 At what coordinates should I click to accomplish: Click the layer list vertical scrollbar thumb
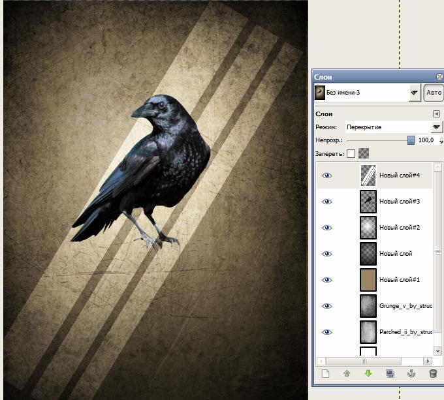[x=437, y=251]
